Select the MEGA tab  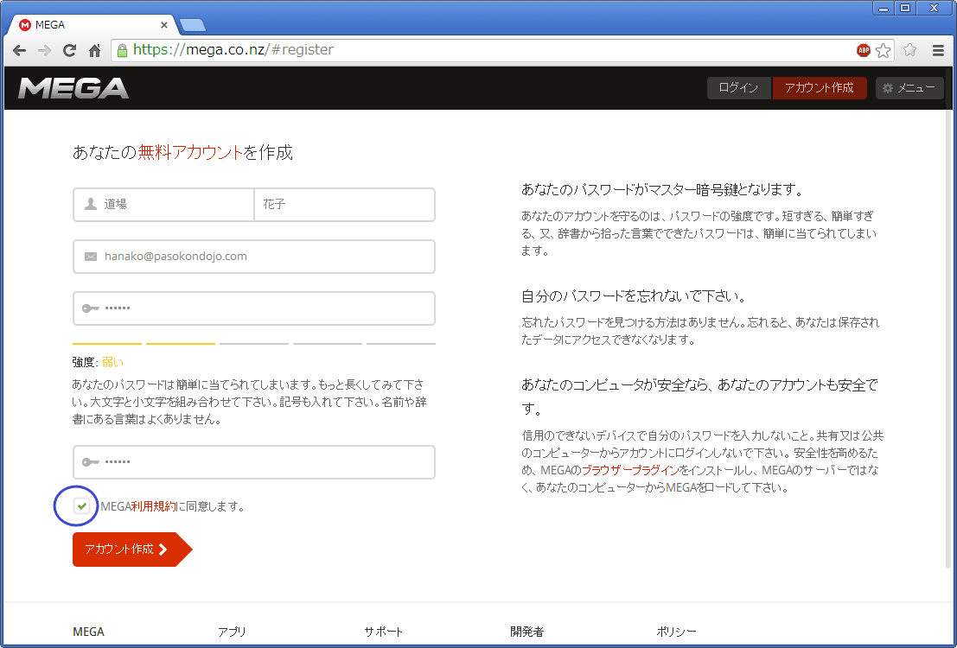(x=86, y=25)
